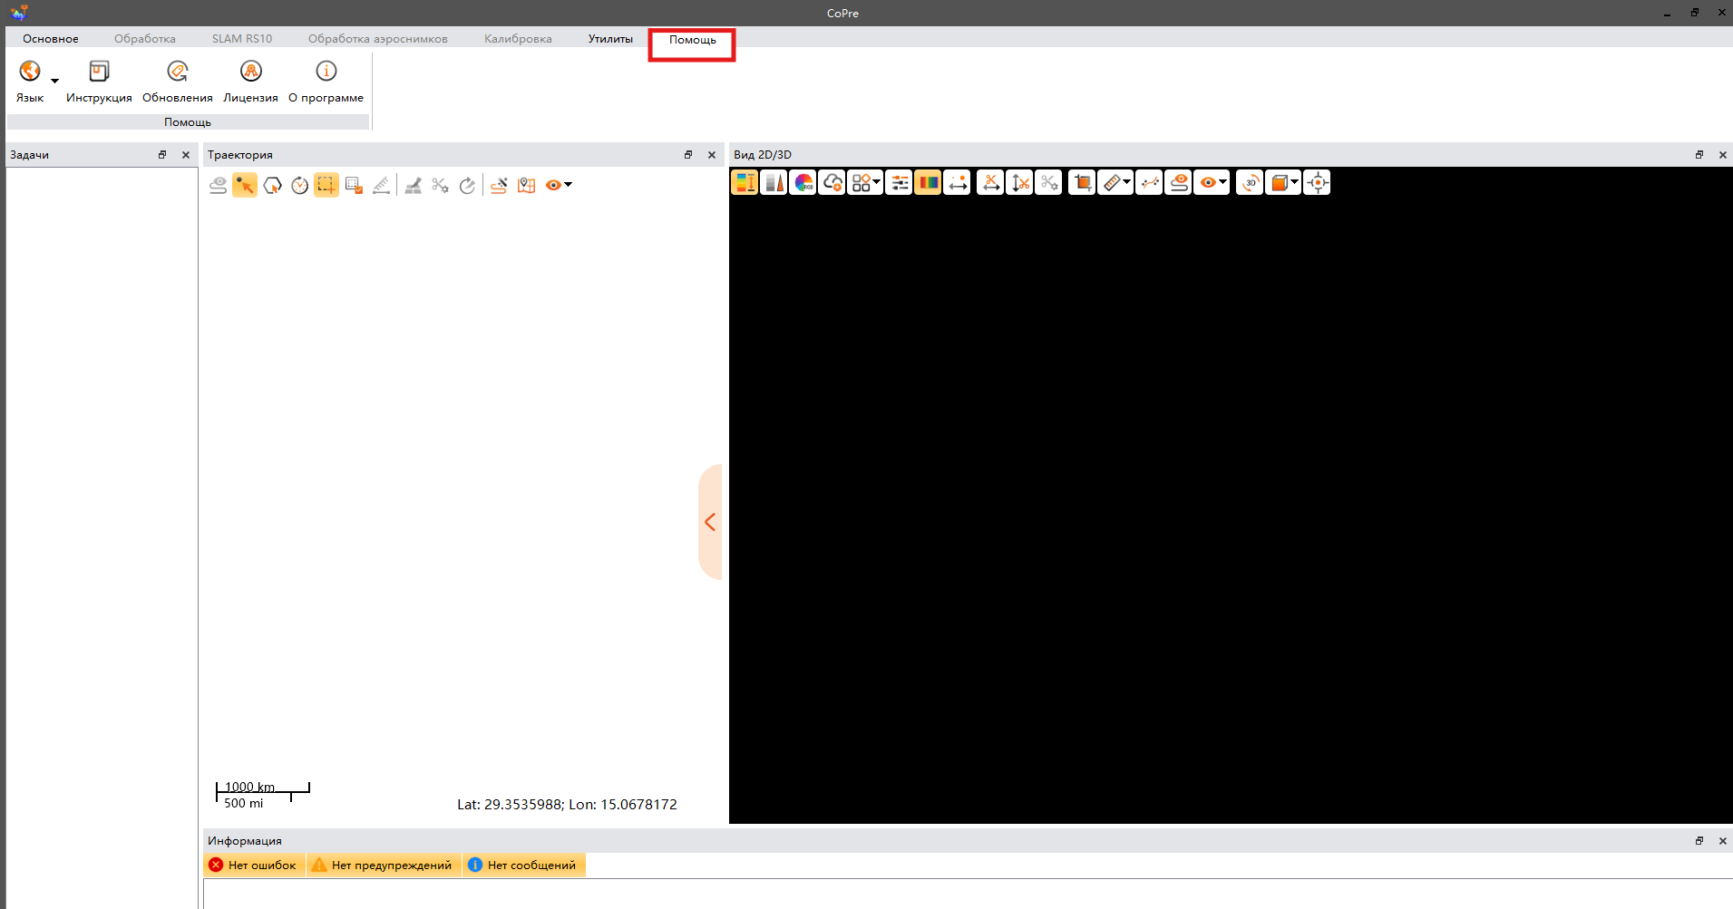Collapse the Траектория panel with side arrow

[710, 522]
